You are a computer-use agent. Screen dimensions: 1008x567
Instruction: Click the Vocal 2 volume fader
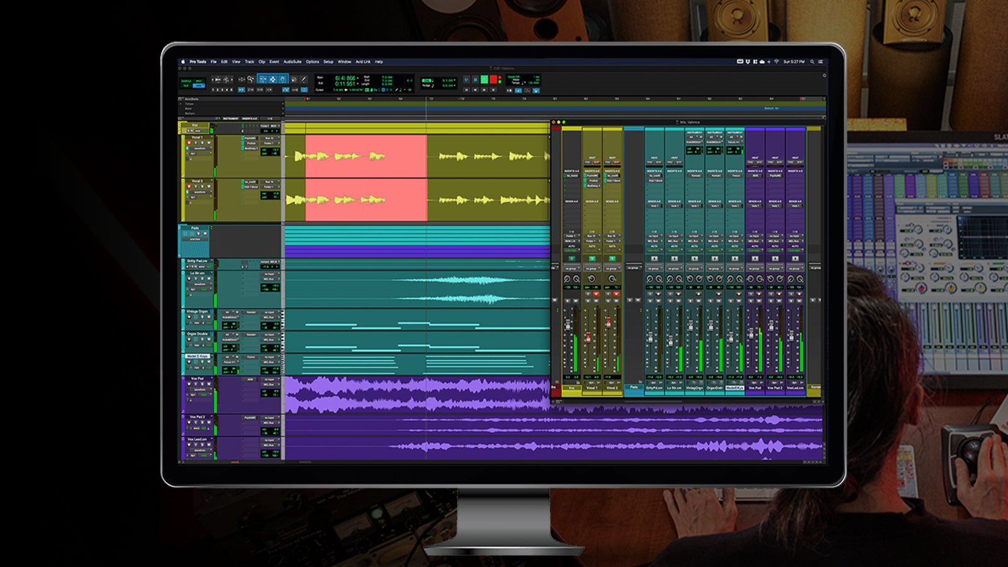coord(609,323)
